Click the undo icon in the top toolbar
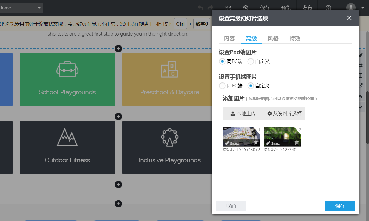Image resolution: width=369 pixels, height=221 pixels. [200, 8]
